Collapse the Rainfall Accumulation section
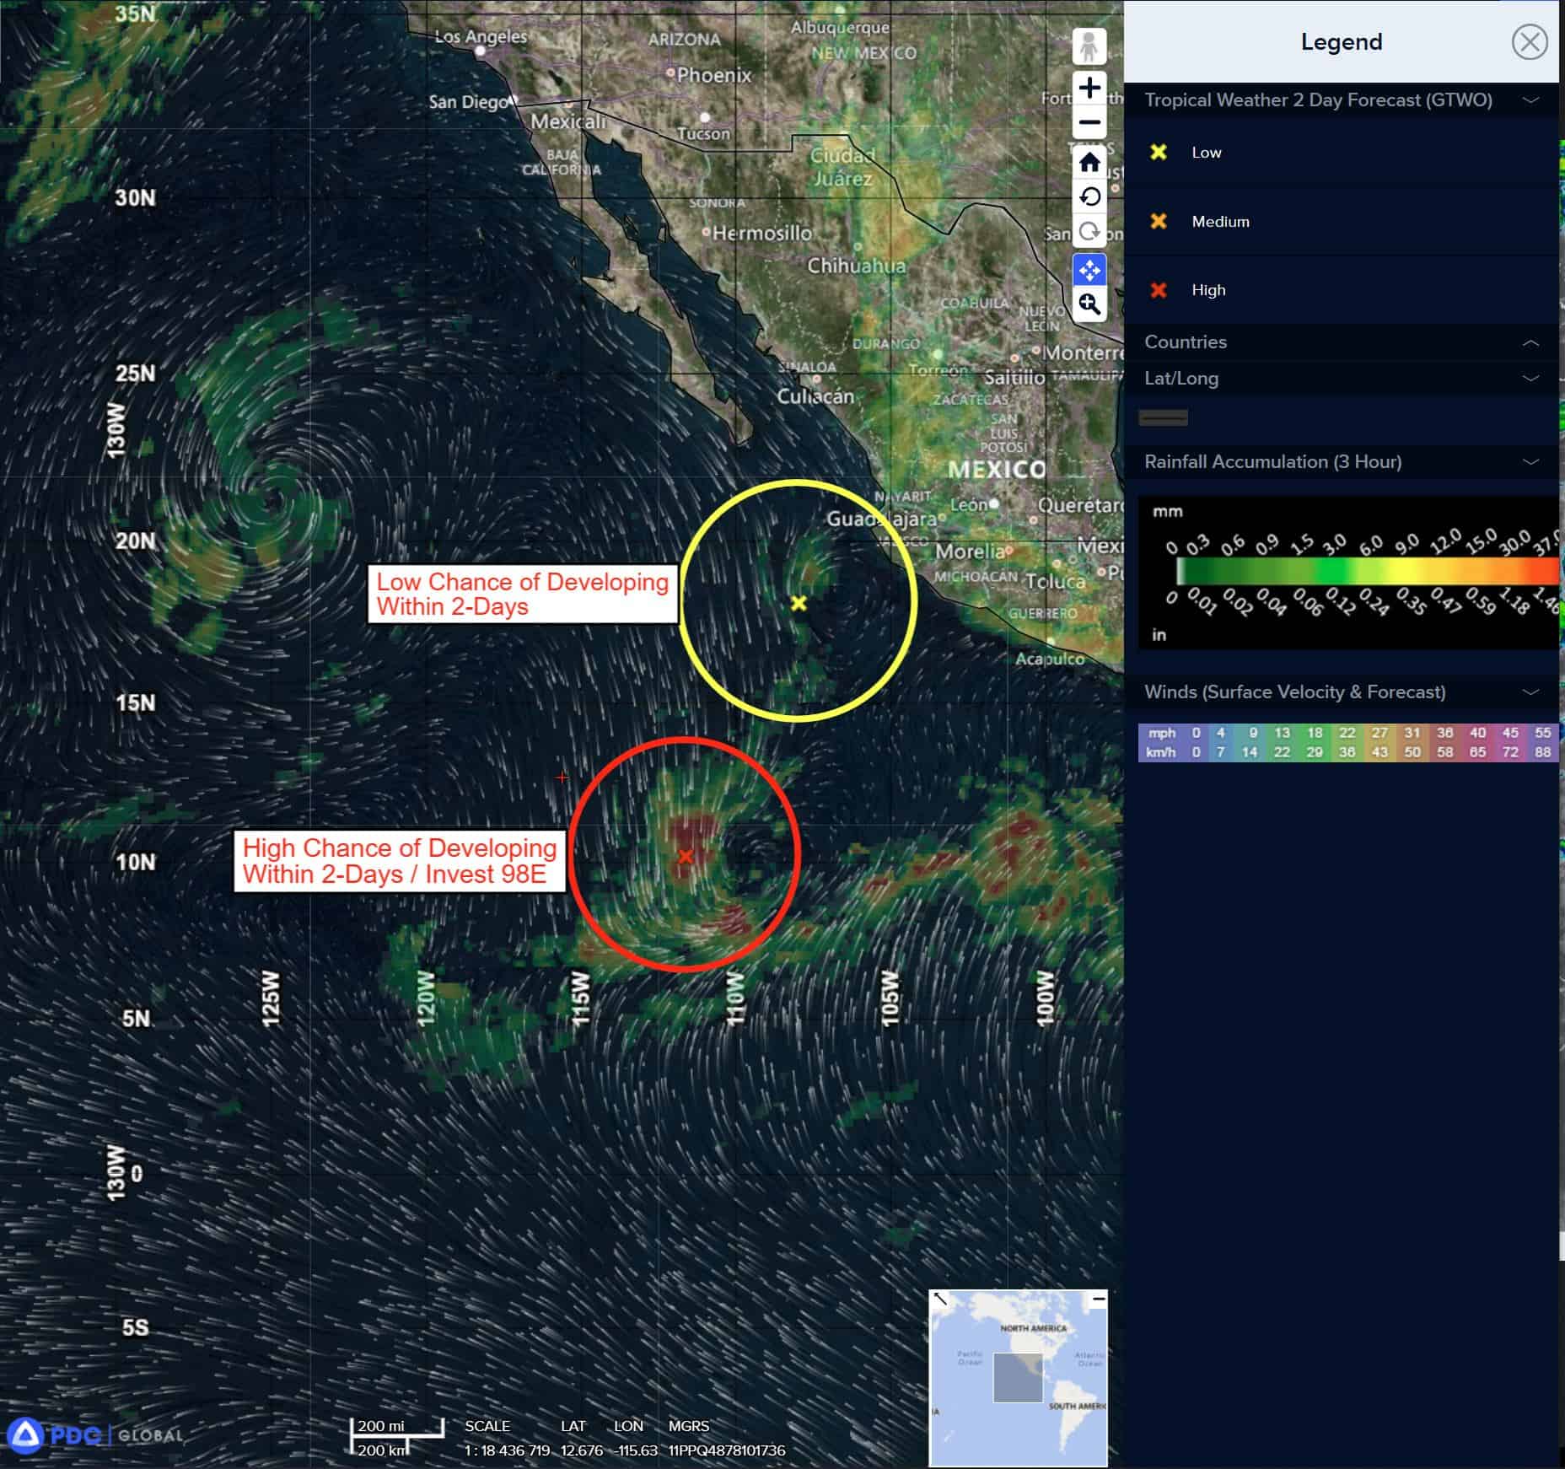This screenshot has width=1565, height=1469. [x=1530, y=462]
